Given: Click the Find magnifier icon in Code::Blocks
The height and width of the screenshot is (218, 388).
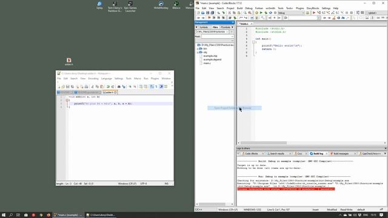Looking at the screenshot, I should [245, 13].
